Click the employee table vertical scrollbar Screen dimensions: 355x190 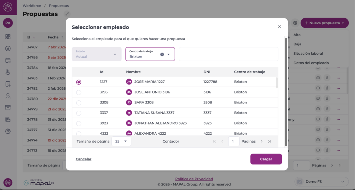coord(277,83)
